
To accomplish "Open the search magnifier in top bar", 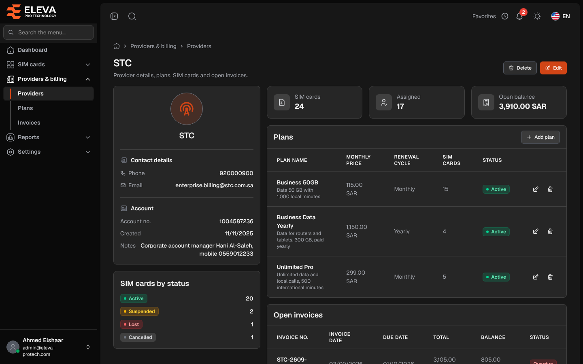I will tap(132, 16).
